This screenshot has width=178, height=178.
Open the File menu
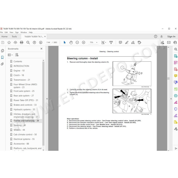2,32
